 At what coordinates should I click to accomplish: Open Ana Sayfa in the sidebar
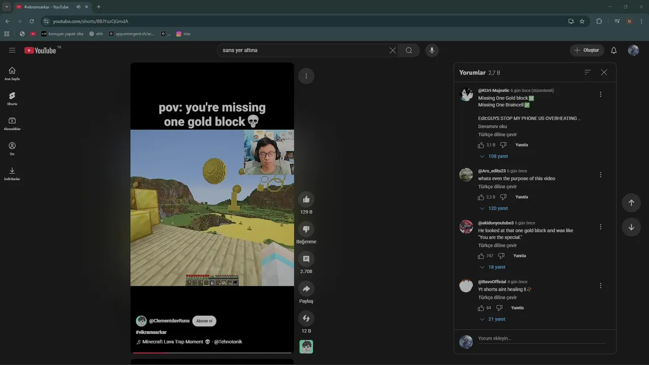pyautogui.click(x=12, y=74)
